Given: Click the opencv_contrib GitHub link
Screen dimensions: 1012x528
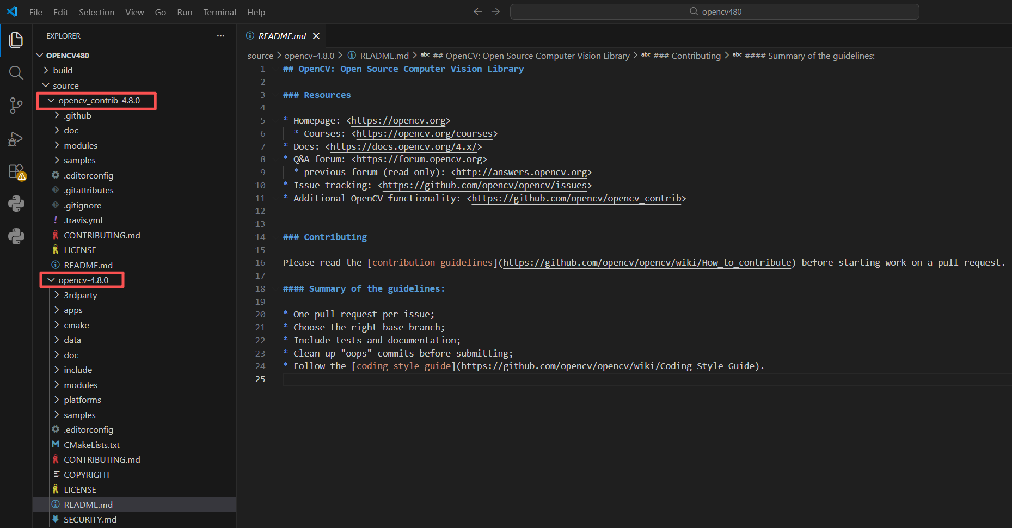Looking at the screenshot, I should [576, 198].
